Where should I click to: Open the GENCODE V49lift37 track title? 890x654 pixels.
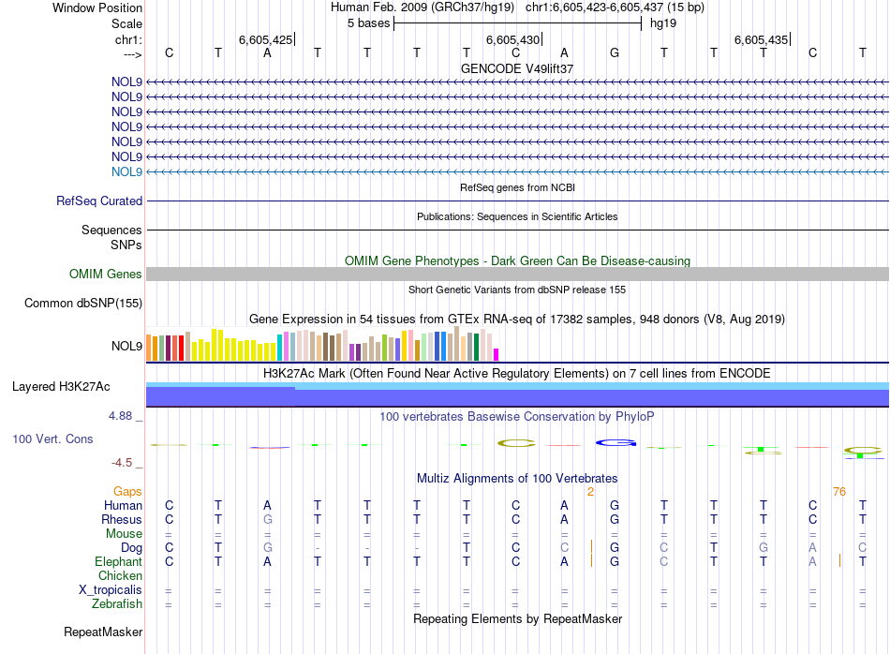pos(517,68)
